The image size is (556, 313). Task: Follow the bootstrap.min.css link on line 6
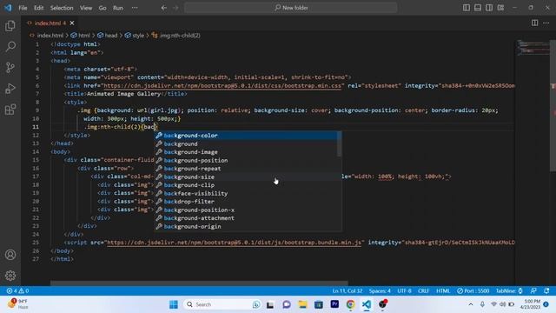222,85
